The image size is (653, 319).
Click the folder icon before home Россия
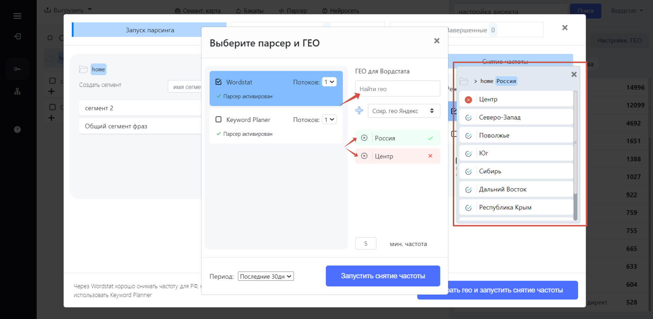click(464, 81)
